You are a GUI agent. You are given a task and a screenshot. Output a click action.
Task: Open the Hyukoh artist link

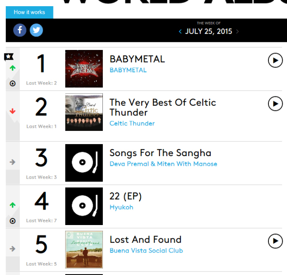point(121,207)
